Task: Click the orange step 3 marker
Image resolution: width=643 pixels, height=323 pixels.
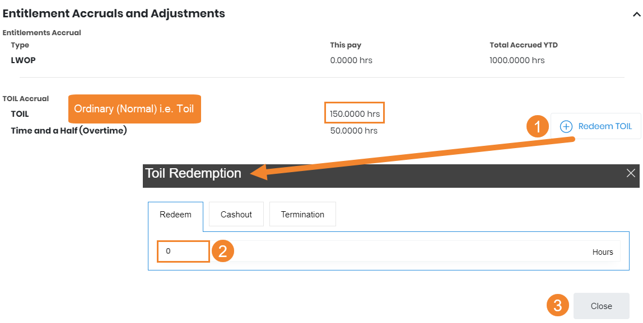Action: (x=558, y=306)
